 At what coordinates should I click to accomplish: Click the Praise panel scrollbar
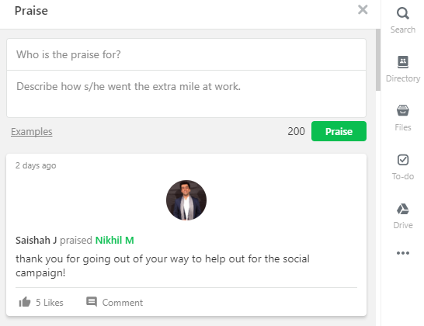coord(378,60)
